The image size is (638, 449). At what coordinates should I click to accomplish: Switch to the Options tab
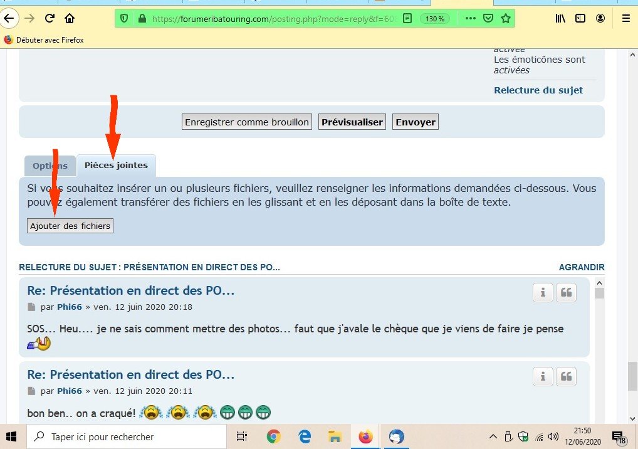click(50, 166)
